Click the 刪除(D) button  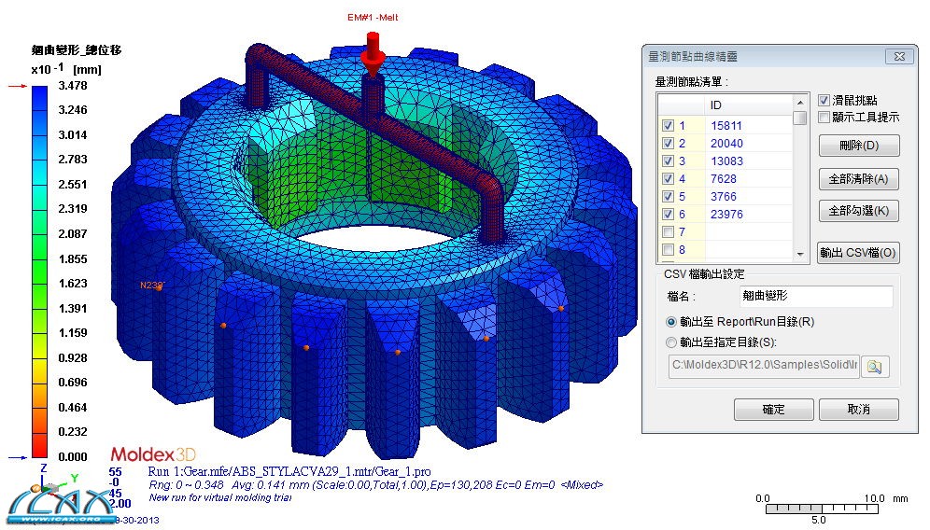pyautogui.click(x=859, y=146)
